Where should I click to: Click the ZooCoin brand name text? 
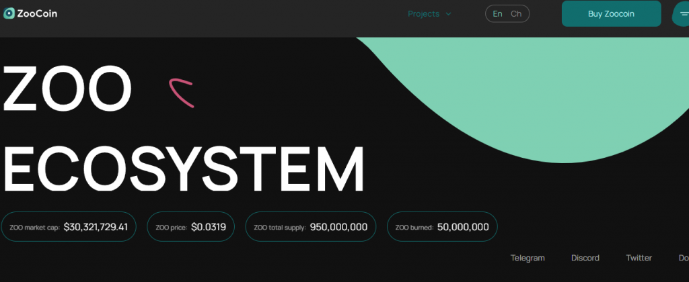click(37, 13)
